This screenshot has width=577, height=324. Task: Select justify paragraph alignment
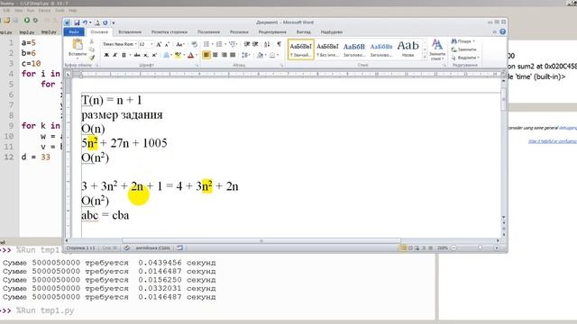233,55
